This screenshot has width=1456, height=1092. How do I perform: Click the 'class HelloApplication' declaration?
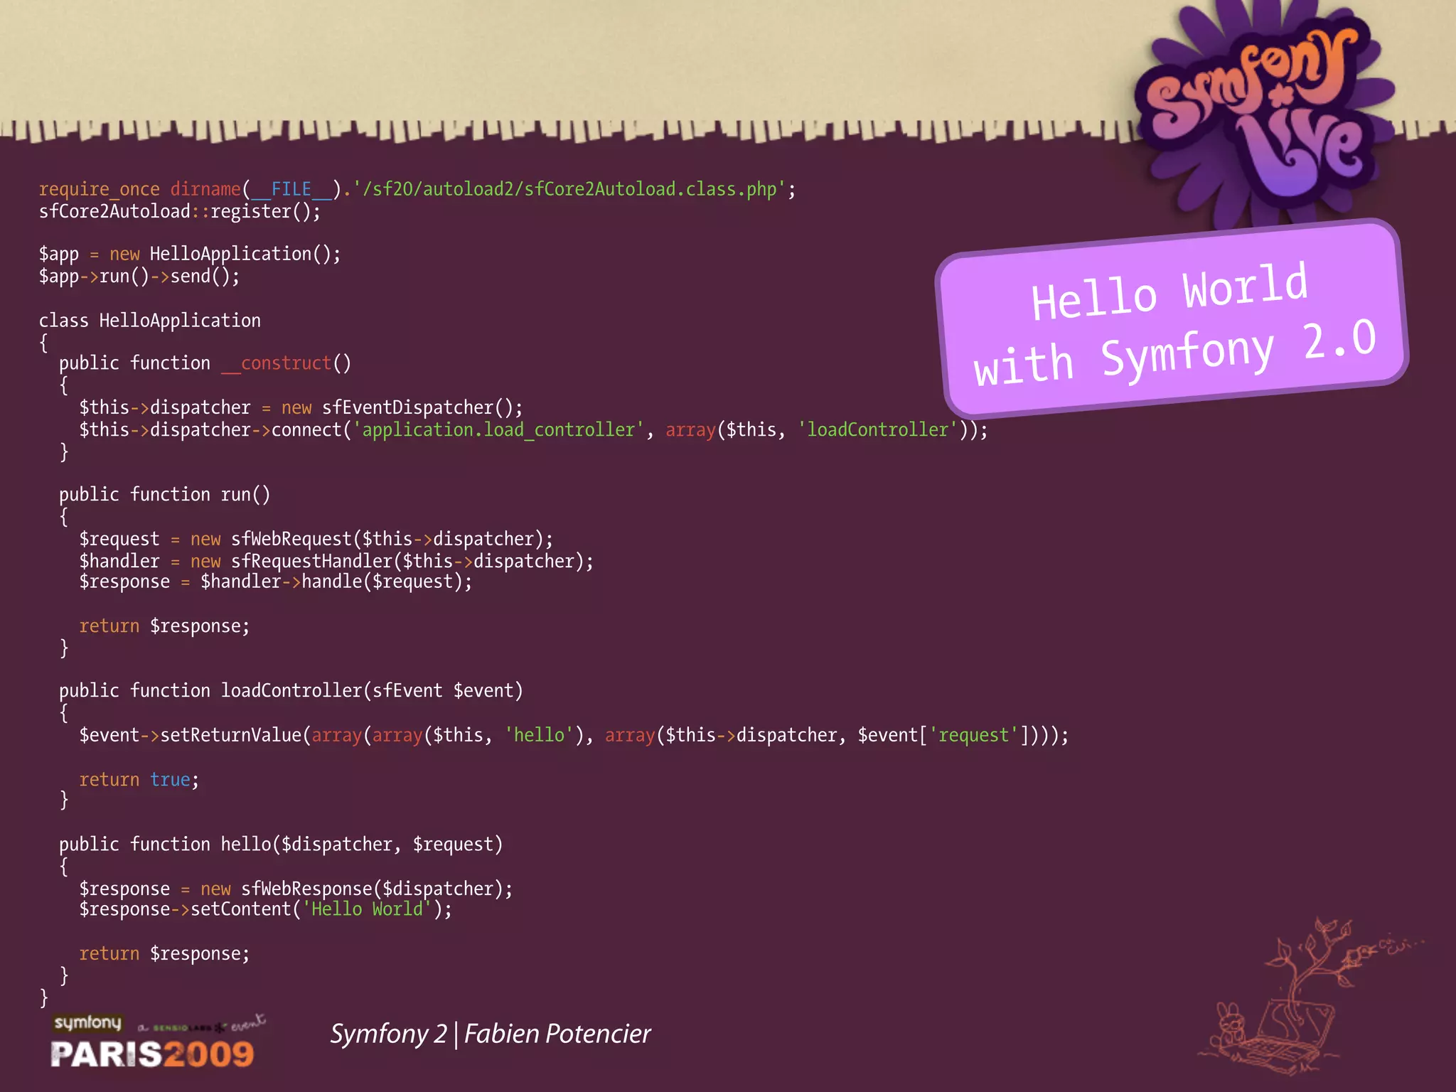150,321
